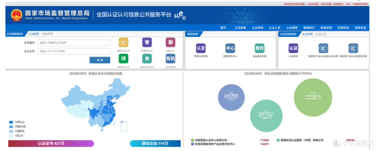The width and height of the screenshot is (377, 151).
Task: Click the value 134257
Action: (x=264, y=144)
